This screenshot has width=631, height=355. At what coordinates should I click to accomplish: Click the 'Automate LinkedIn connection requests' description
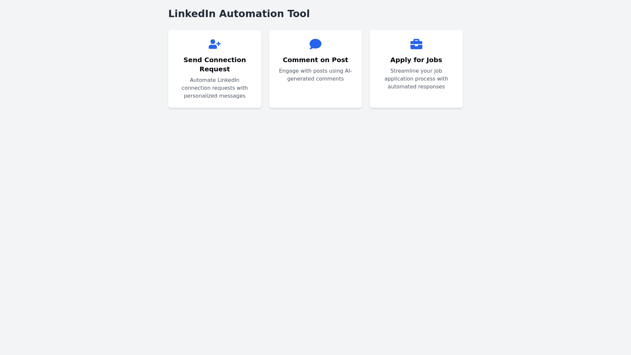tap(215, 80)
